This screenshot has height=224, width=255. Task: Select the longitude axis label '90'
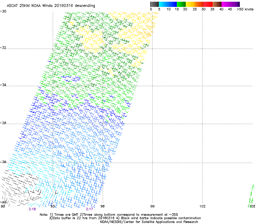(x=3, y=206)
